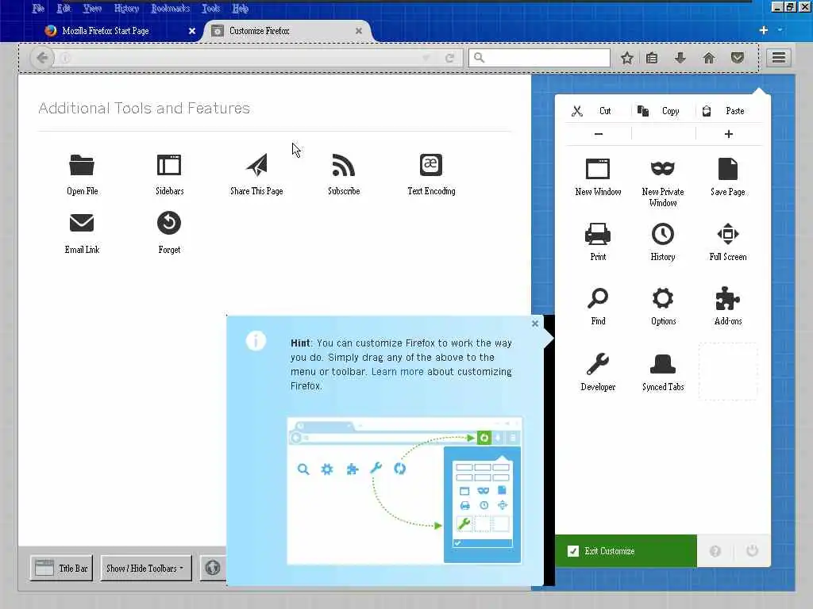Open the View menu
813x609 pixels.
point(92,8)
